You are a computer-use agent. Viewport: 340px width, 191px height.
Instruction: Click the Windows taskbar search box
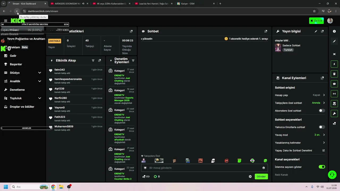tap(30, 187)
